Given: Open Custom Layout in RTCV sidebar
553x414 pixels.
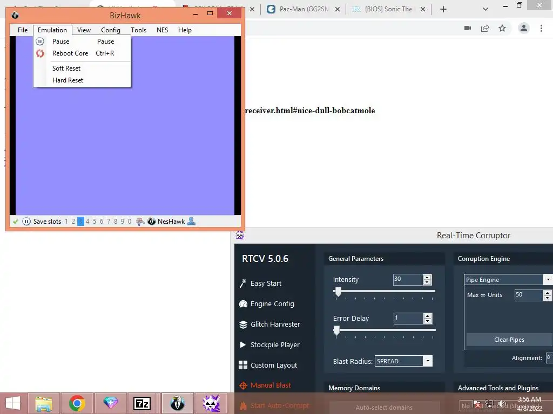Looking at the screenshot, I should tap(268, 365).
